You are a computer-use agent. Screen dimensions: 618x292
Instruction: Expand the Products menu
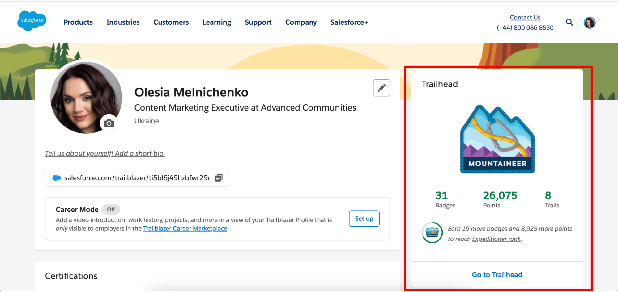point(78,22)
